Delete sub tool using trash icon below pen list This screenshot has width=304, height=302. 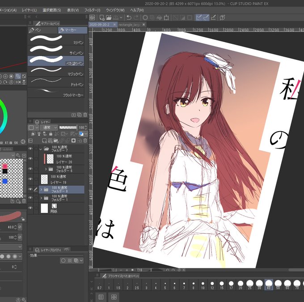click(x=85, y=115)
